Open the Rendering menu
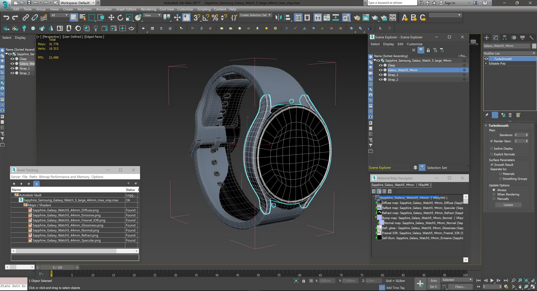This screenshot has height=291, width=537. pos(149,9)
